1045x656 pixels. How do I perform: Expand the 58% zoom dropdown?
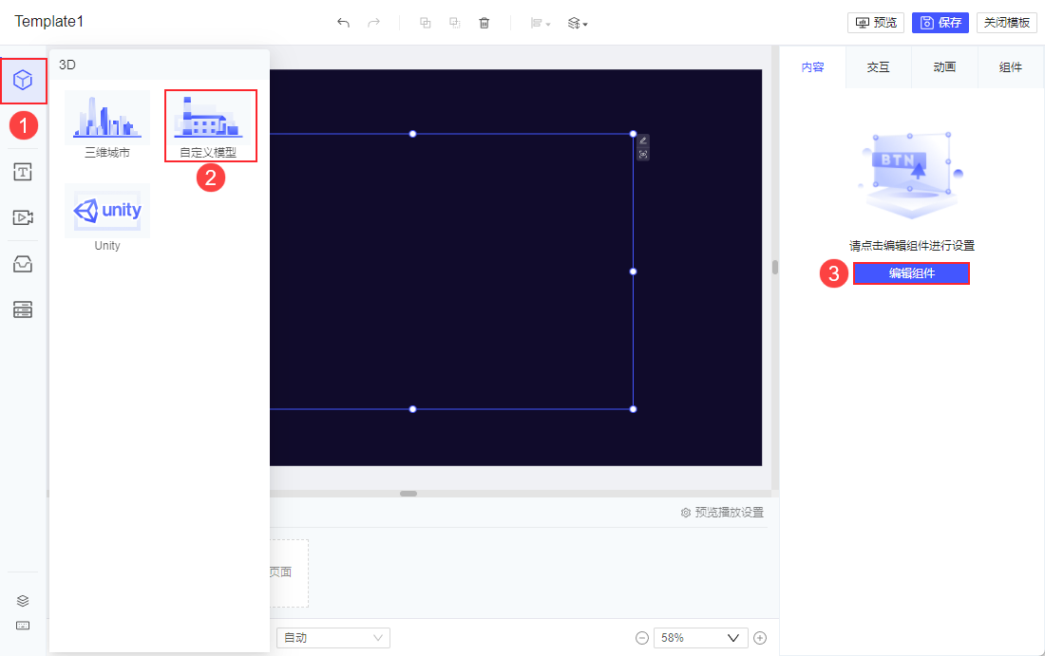pos(700,638)
